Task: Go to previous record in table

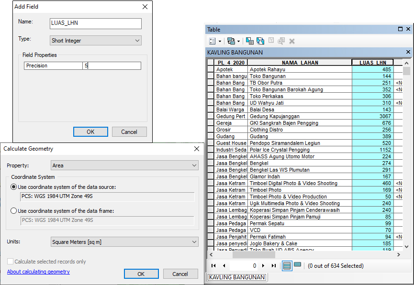Action: (224, 266)
